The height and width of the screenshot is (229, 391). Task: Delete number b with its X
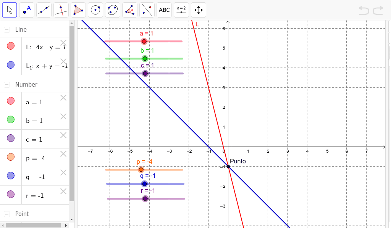click(63, 117)
